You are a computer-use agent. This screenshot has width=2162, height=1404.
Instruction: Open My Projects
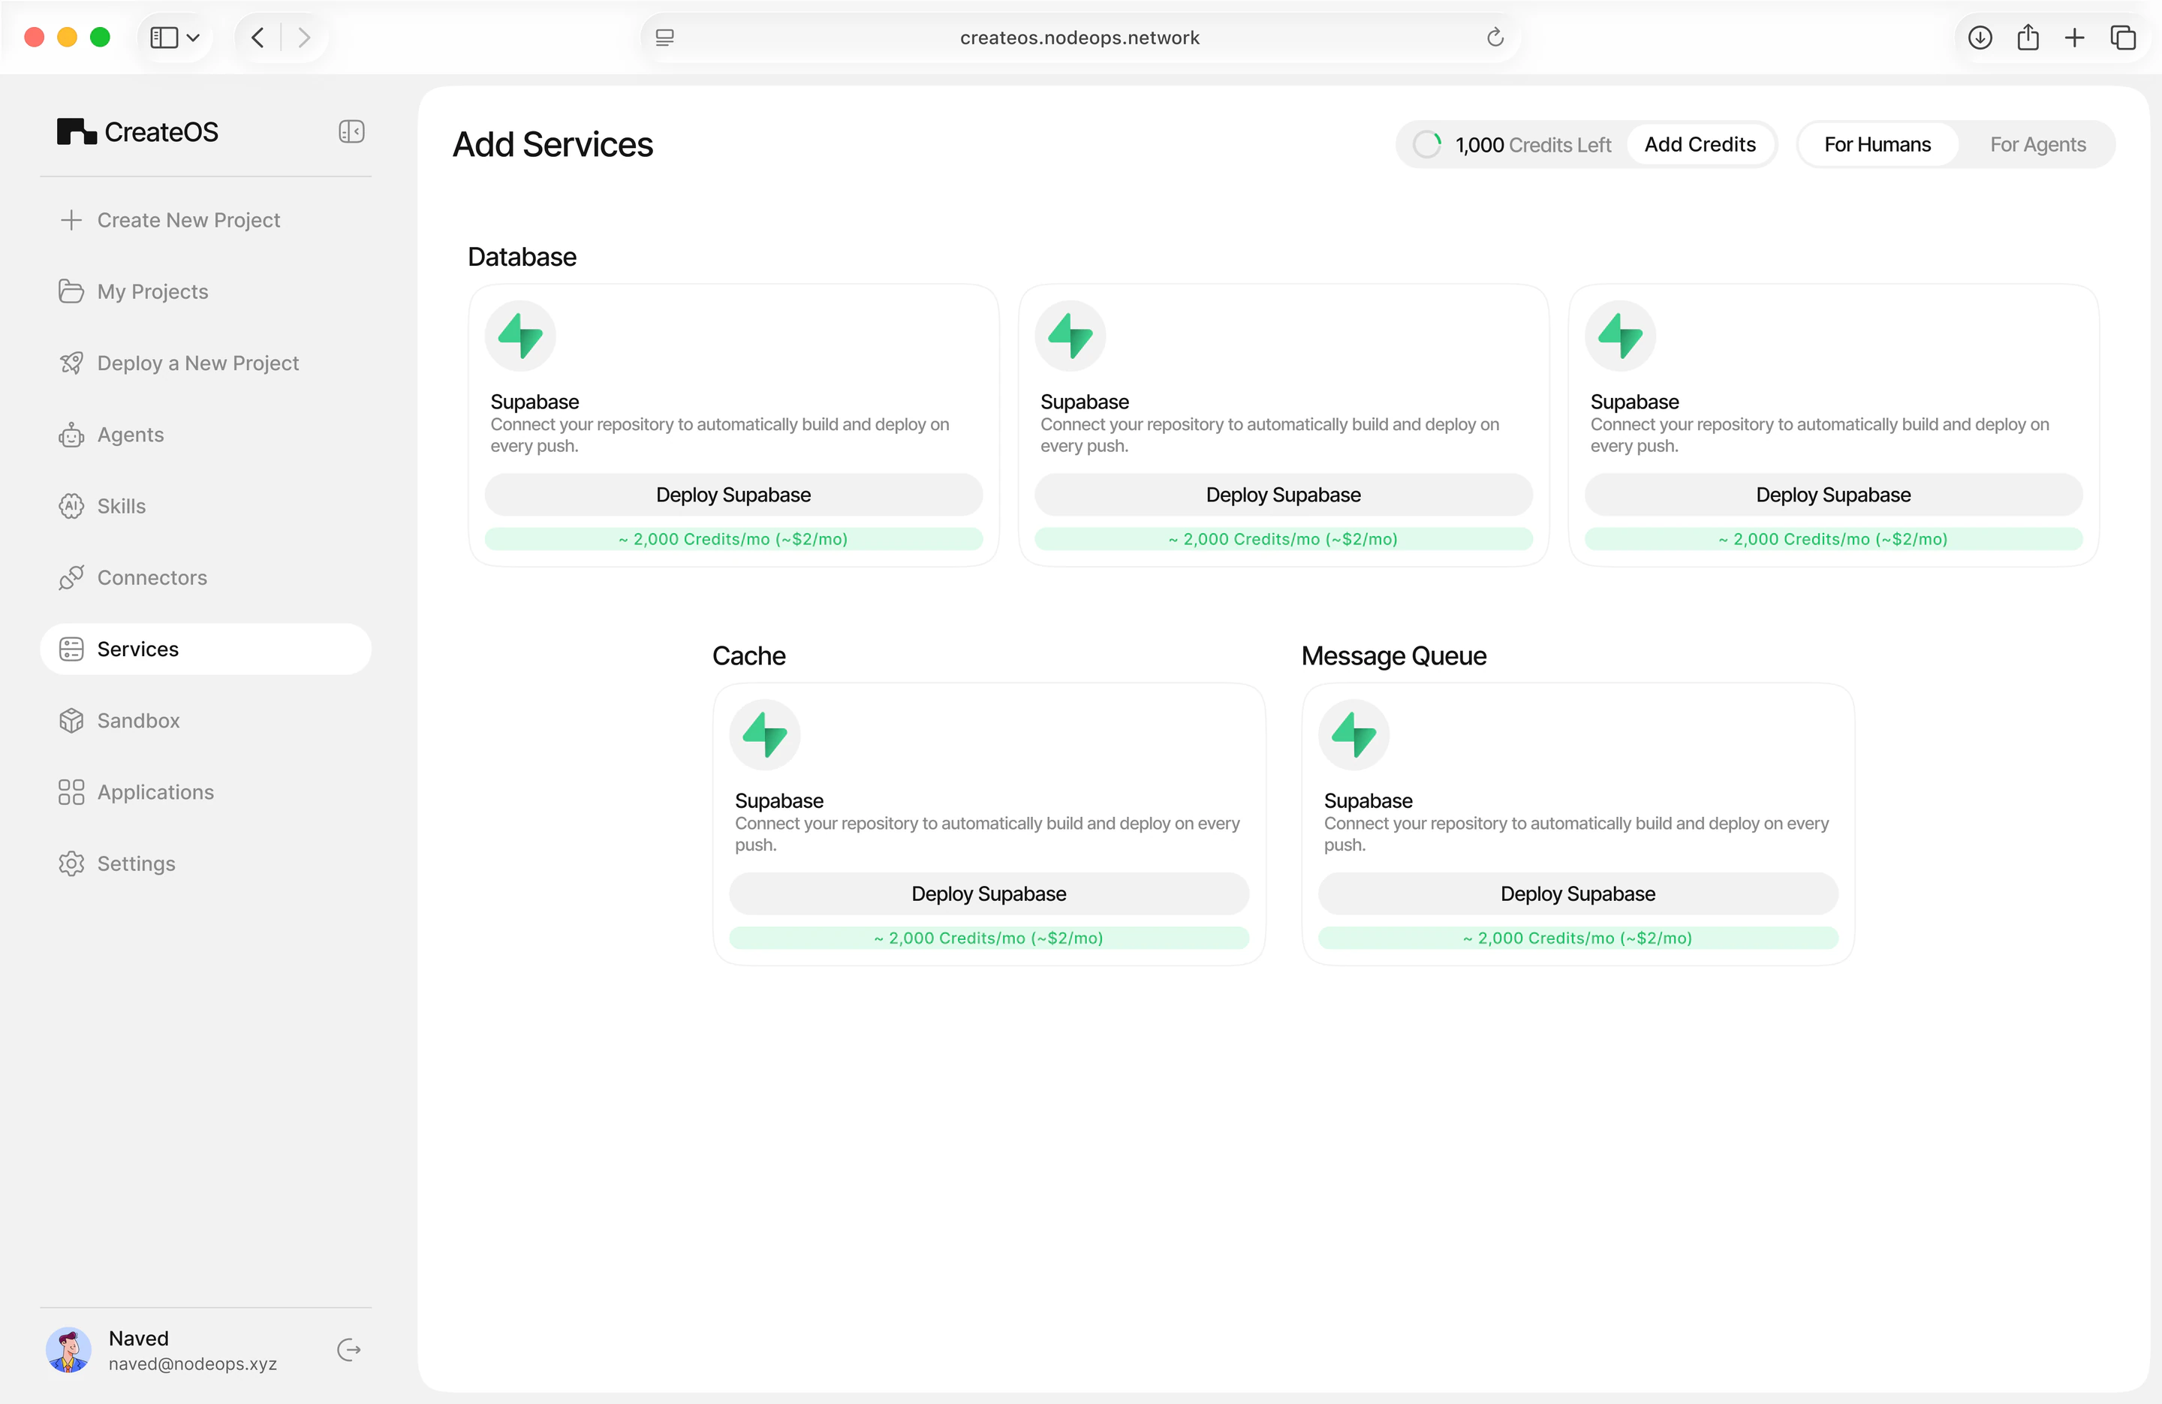206,292
